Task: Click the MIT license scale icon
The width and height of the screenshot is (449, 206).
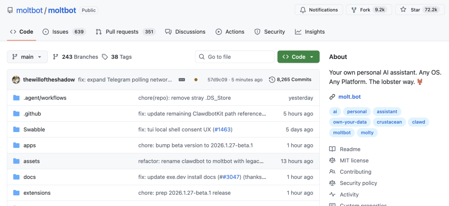Action: (332, 160)
